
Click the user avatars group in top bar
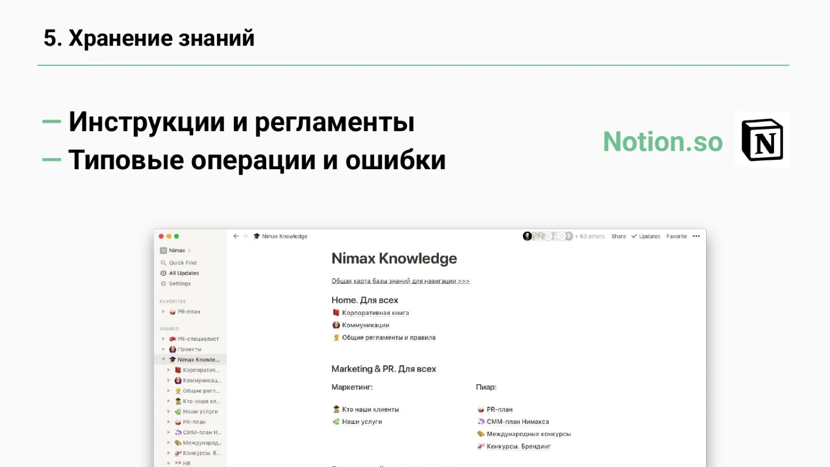click(x=548, y=236)
